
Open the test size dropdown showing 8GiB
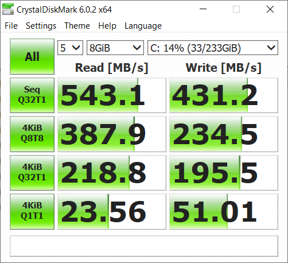pyautogui.click(x=115, y=48)
